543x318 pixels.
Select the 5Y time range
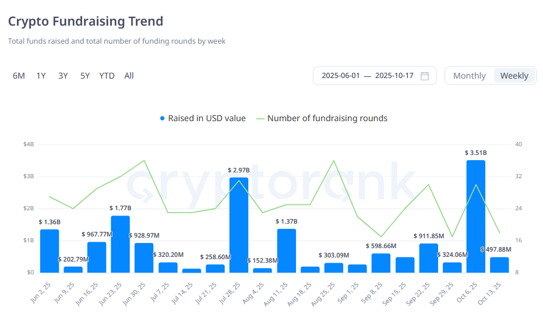tap(85, 76)
